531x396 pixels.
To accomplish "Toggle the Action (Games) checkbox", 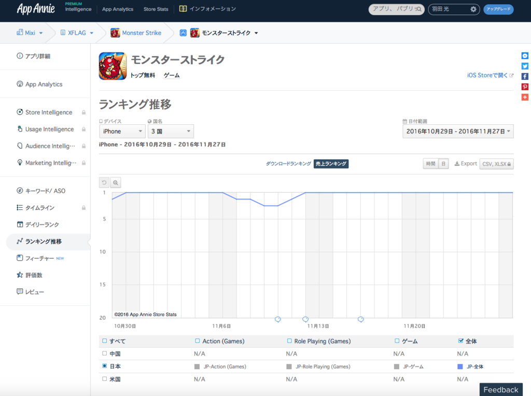I will (x=198, y=341).
